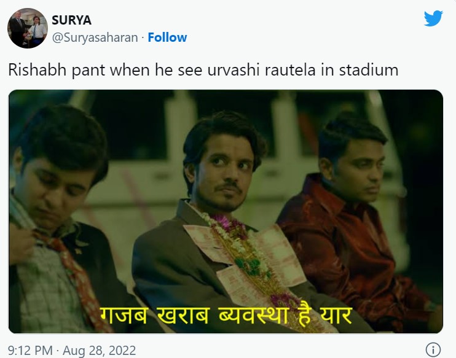Open the 9:12 PM time link
This screenshot has height=358, width=456.
tap(30, 350)
